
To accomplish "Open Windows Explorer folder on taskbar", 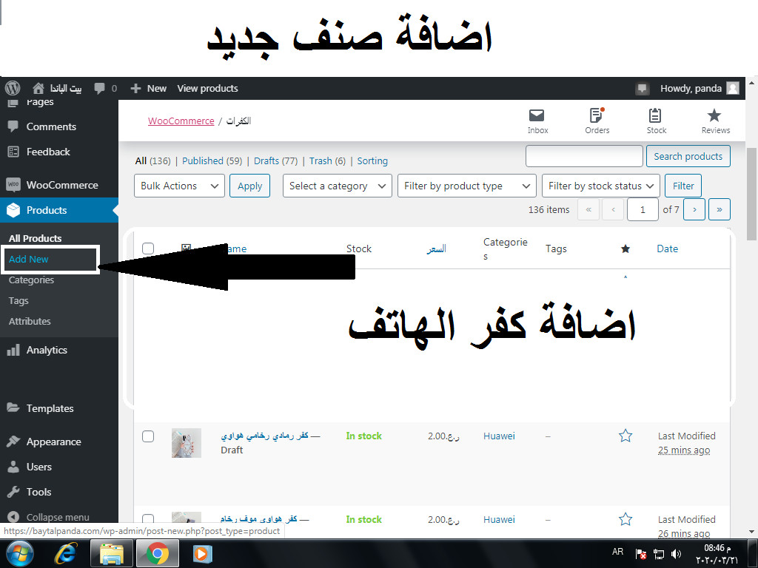I will point(111,553).
